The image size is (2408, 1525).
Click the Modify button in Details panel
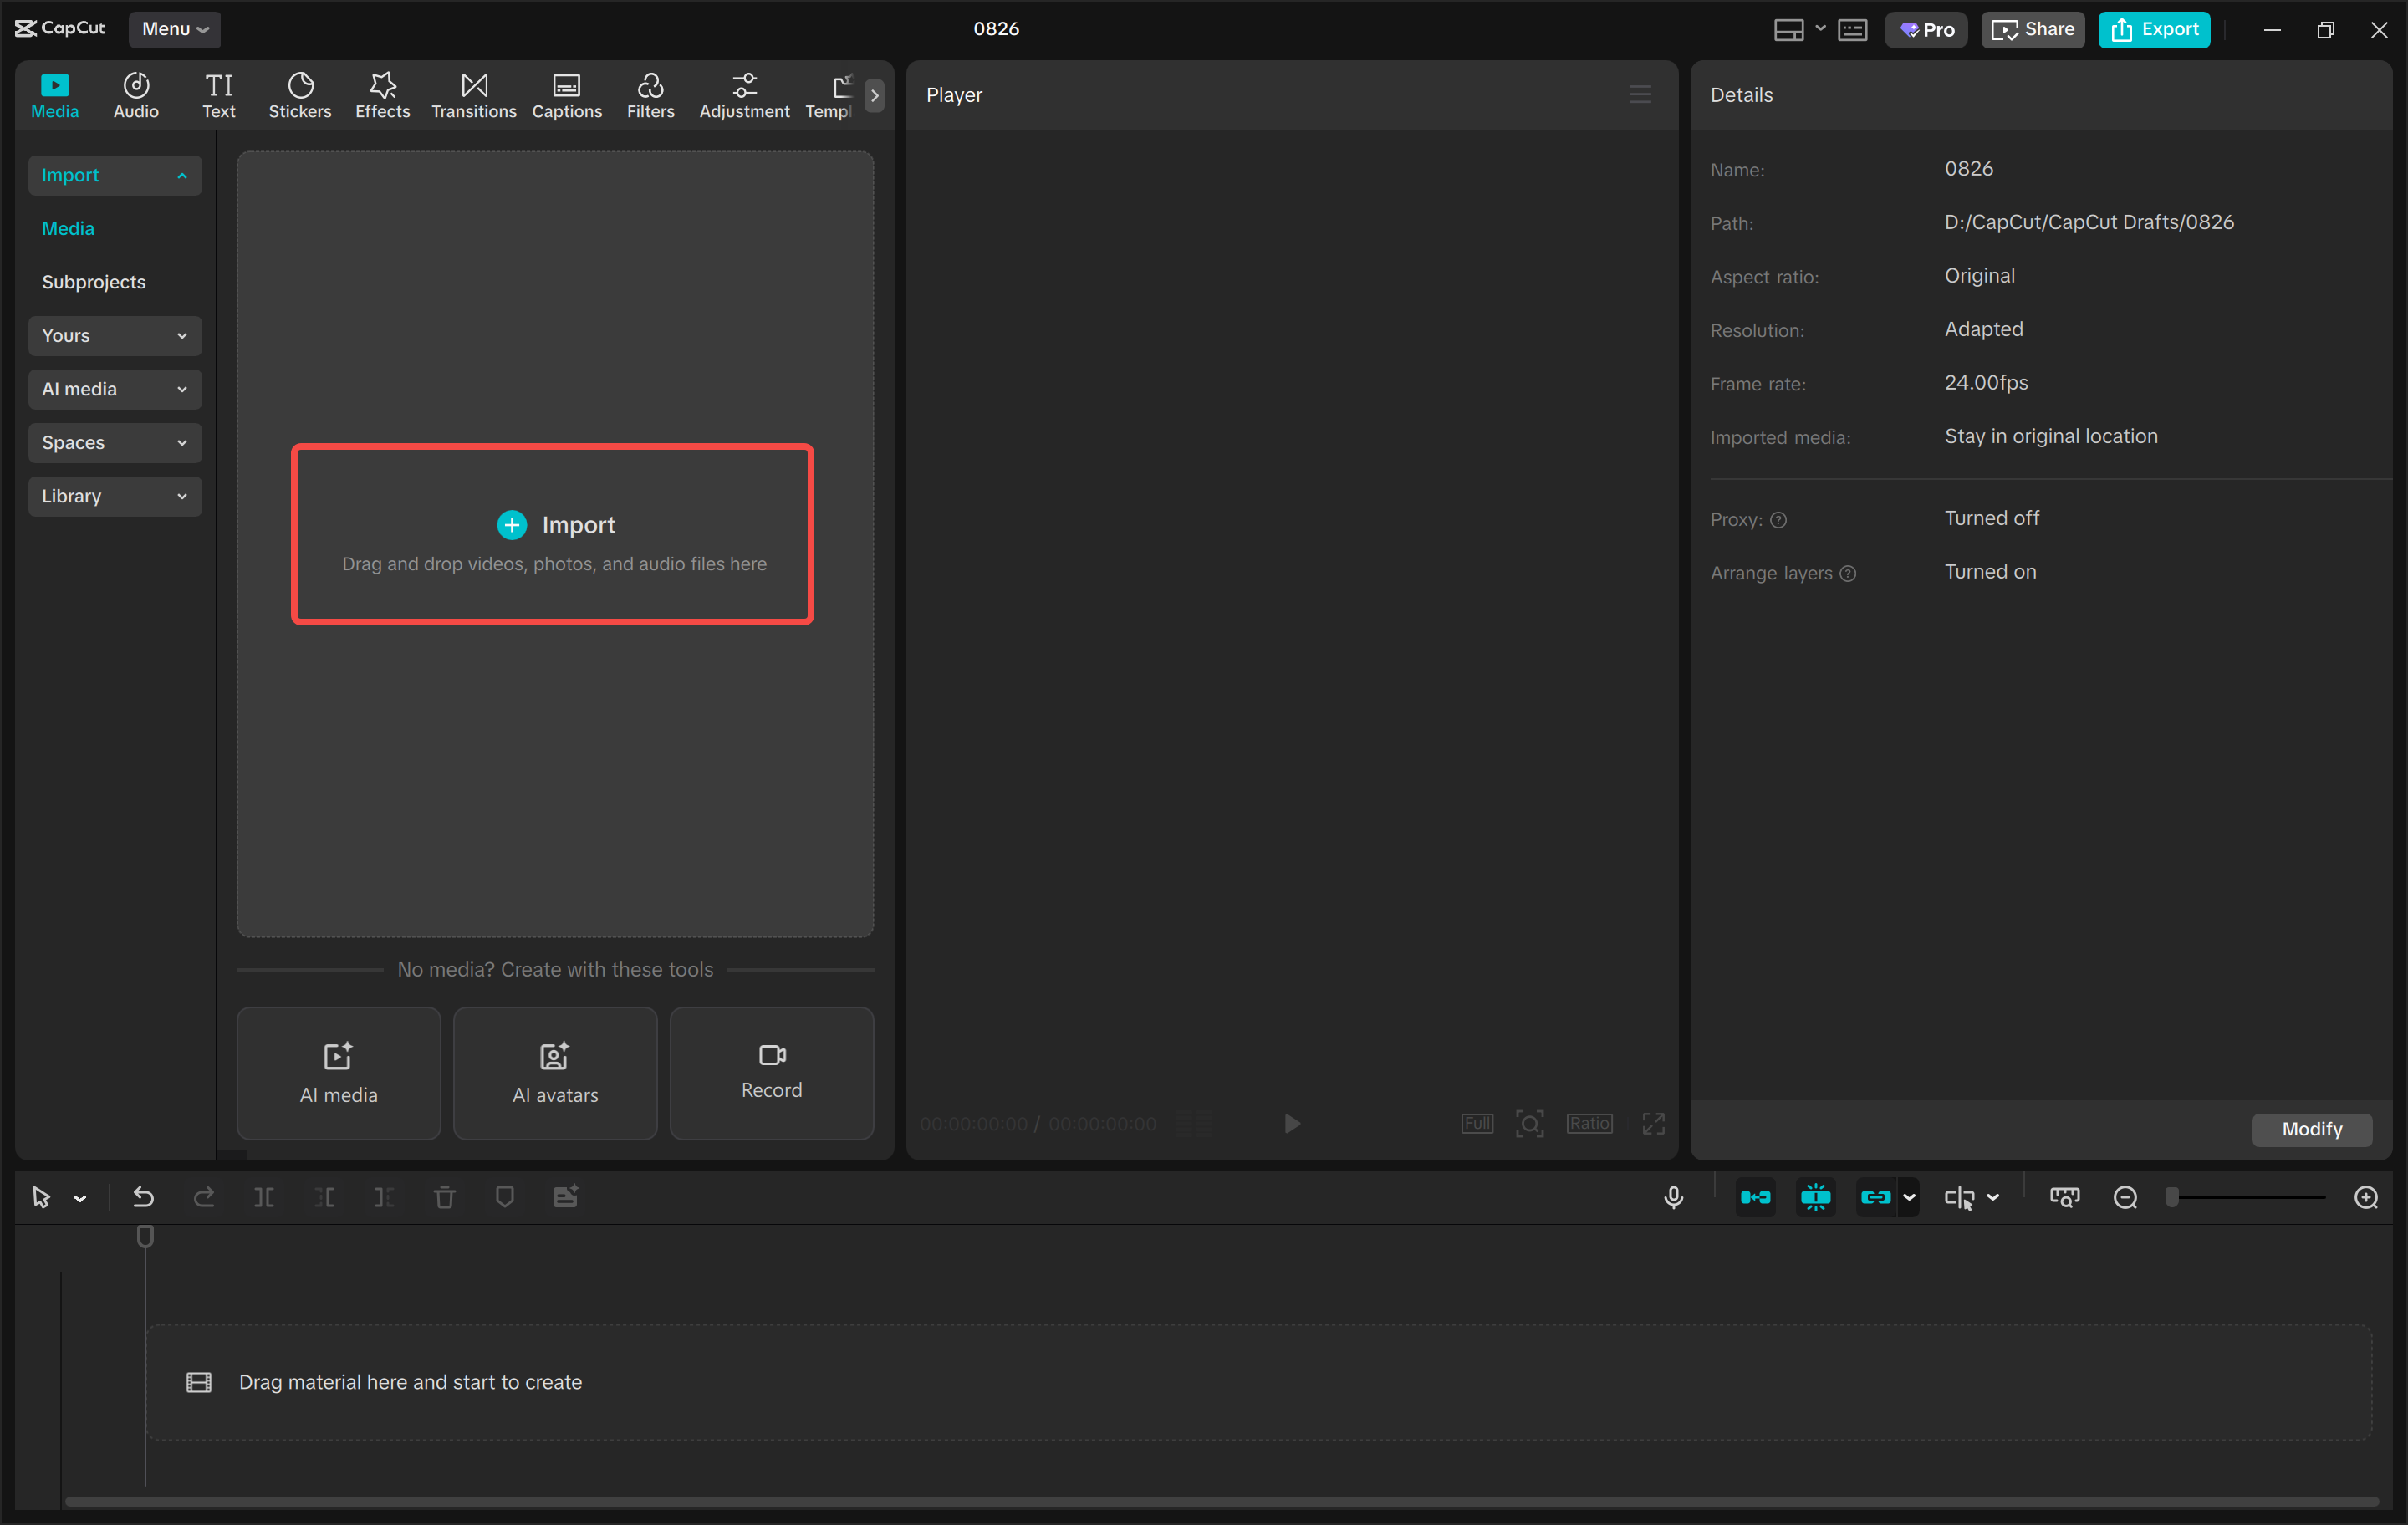point(2311,1129)
